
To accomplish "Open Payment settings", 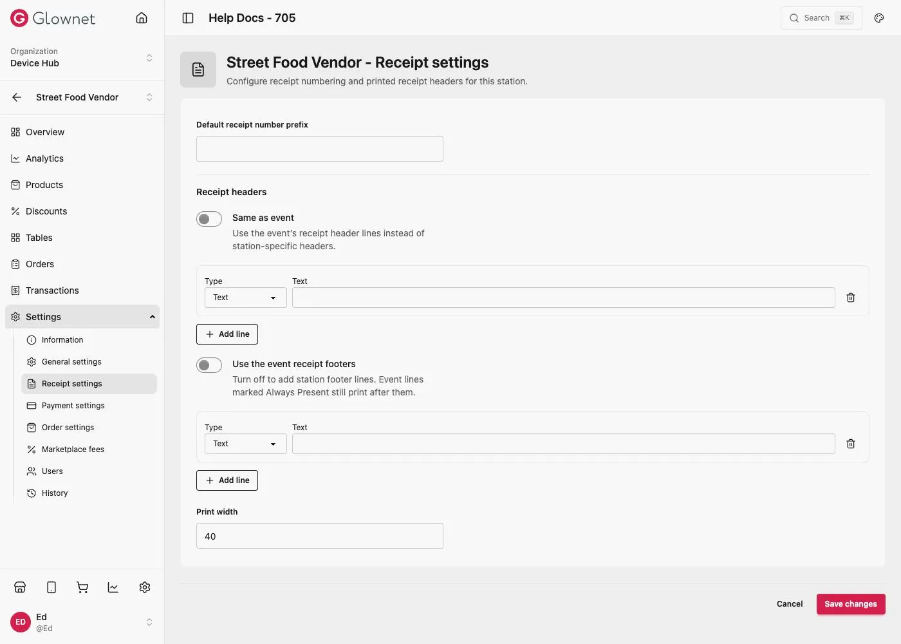I will click(x=89, y=406).
